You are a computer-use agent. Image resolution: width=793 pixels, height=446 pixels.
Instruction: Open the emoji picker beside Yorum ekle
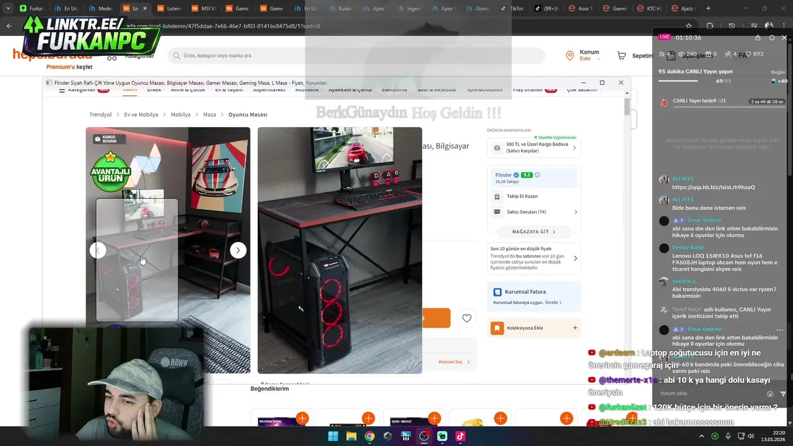pos(770,394)
